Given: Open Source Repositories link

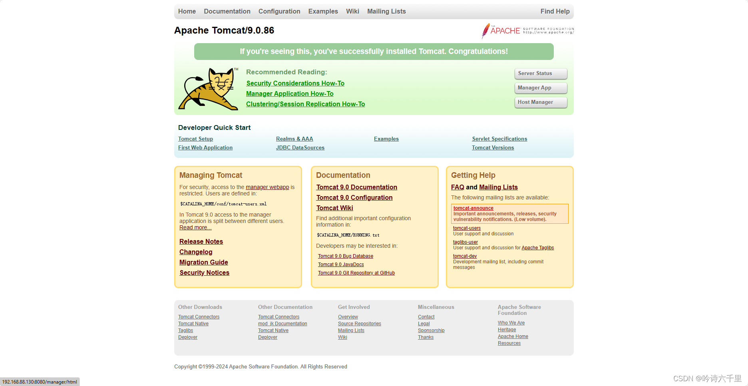Looking at the screenshot, I should (x=360, y=324).
